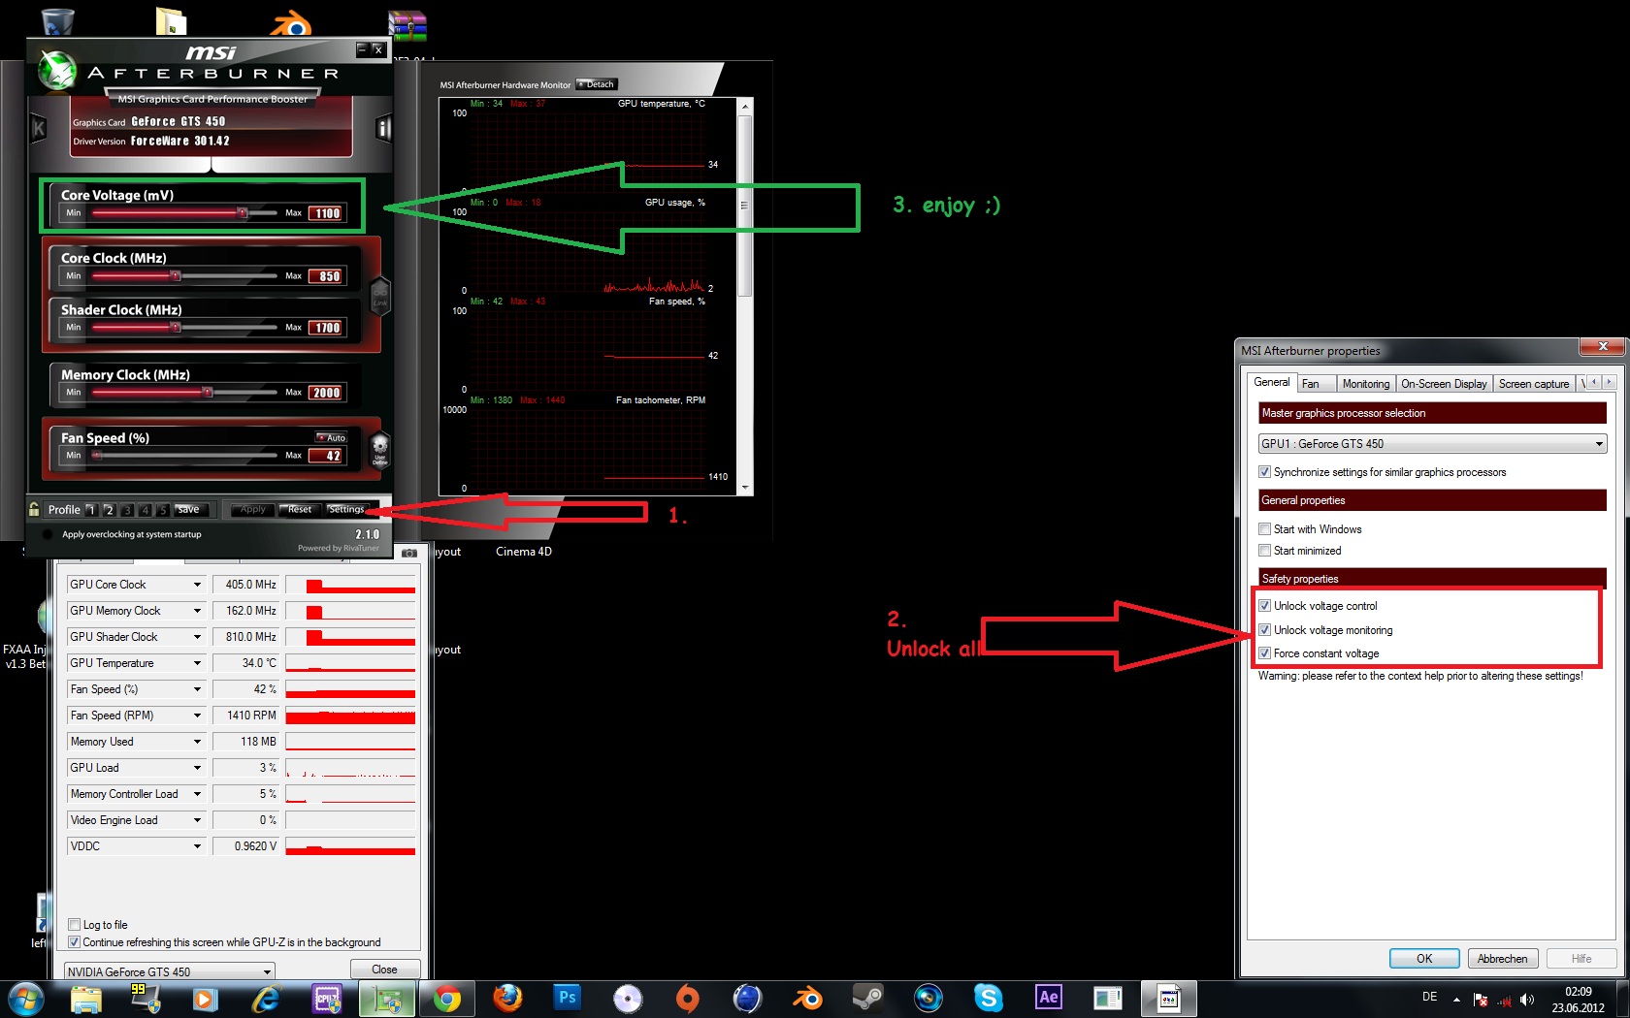
Task: Switch to the Monitoring tab
Action: tap(1366, 384)
